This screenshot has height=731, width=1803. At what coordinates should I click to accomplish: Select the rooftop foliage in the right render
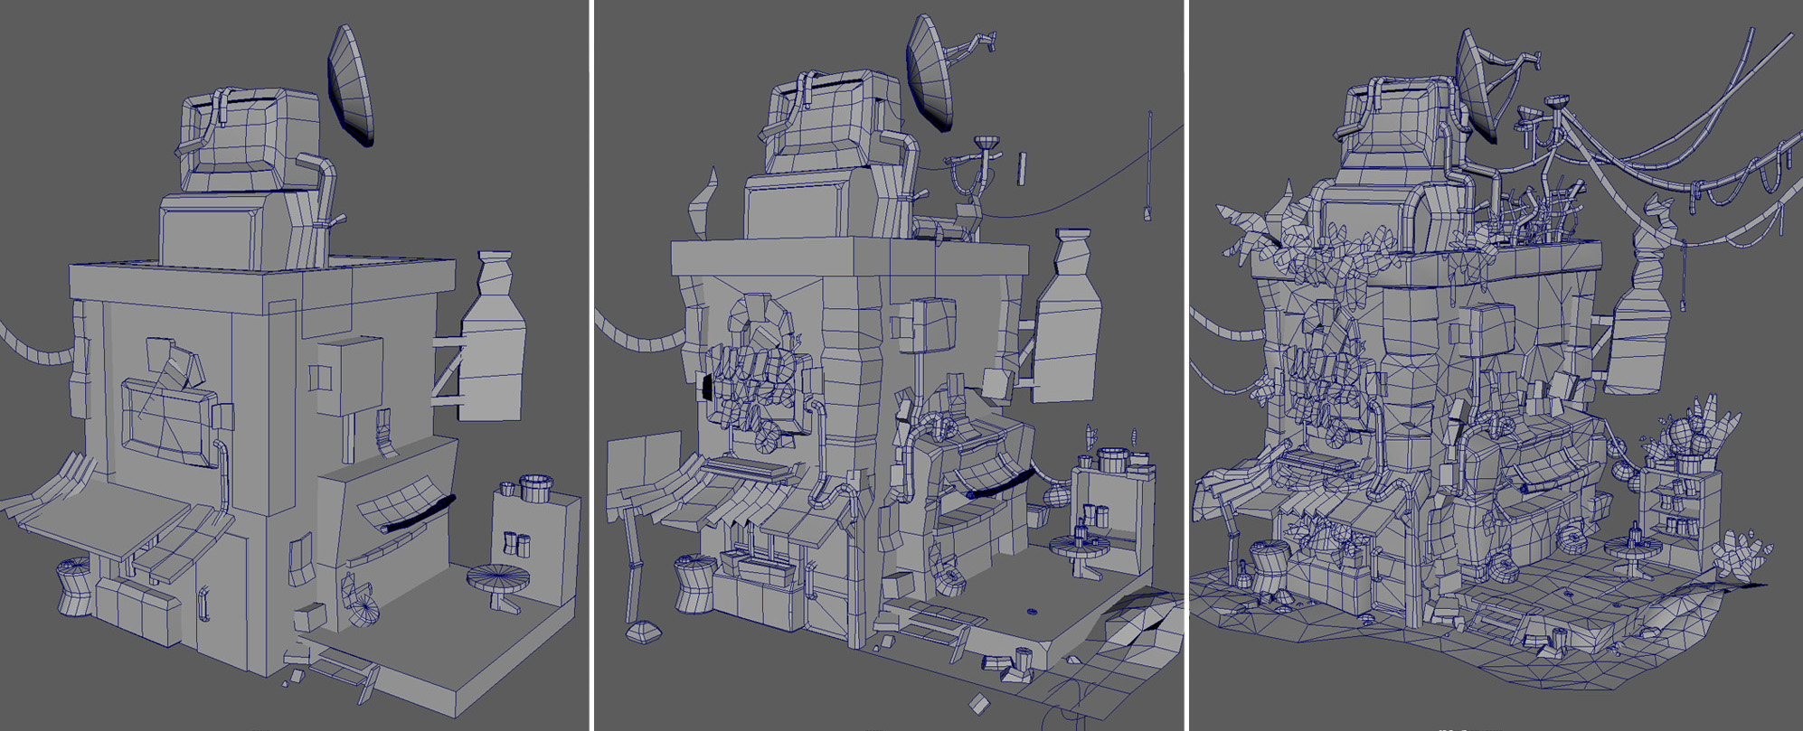[1338, 253]
